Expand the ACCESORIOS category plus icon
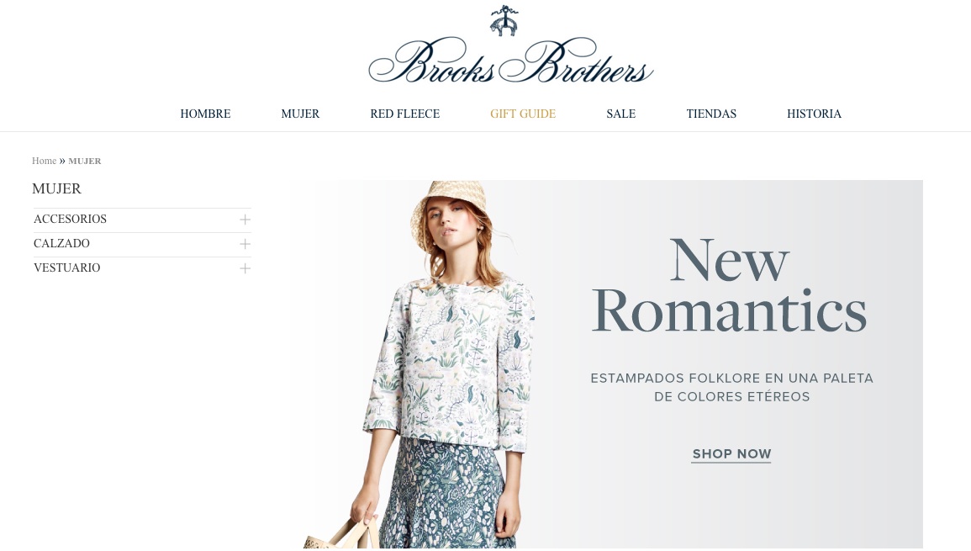Screen dimensions: 971x551 click(x=245, y=220)
